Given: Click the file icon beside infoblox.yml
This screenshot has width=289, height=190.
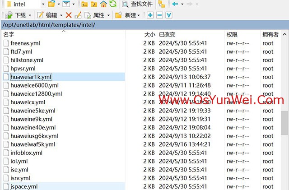Looking at the screenshot, I should click(6, 153).
